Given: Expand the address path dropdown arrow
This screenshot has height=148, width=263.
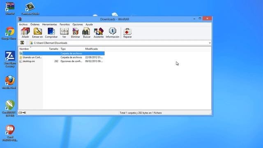Looking at the screenshot, I should [x=210, y=43].
